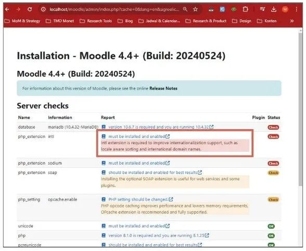306x251 pixels.
Task: Open soap 'should be installed and enabled' link
Action: (x=155, y=173)
